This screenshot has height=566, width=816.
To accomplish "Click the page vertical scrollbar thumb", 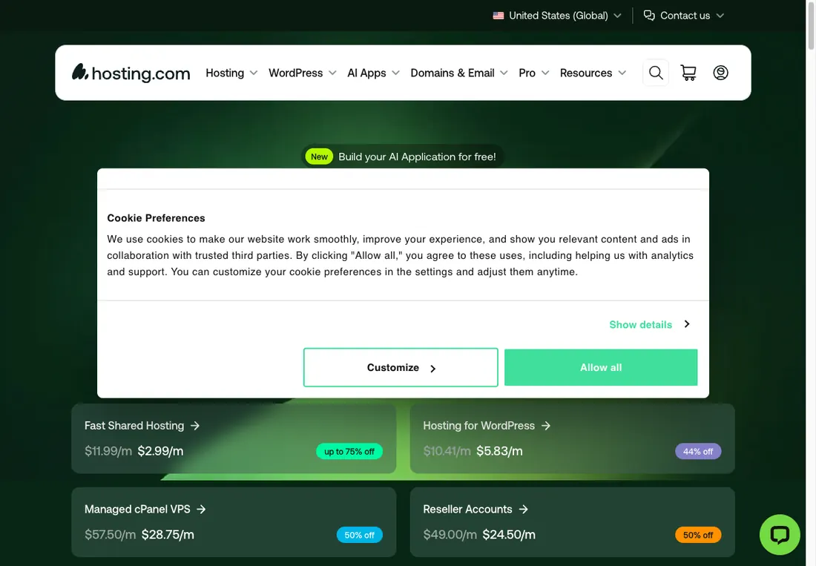I will 811,25.
